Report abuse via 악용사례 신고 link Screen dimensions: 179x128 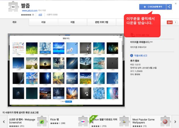click(141, 55)
